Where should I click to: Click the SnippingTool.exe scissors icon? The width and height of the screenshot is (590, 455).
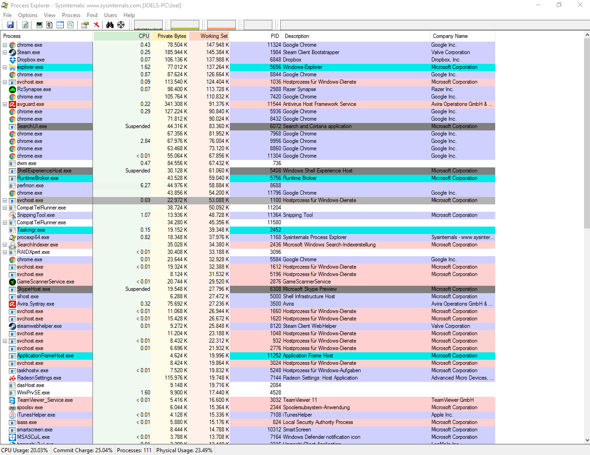[x=12, y=215]
